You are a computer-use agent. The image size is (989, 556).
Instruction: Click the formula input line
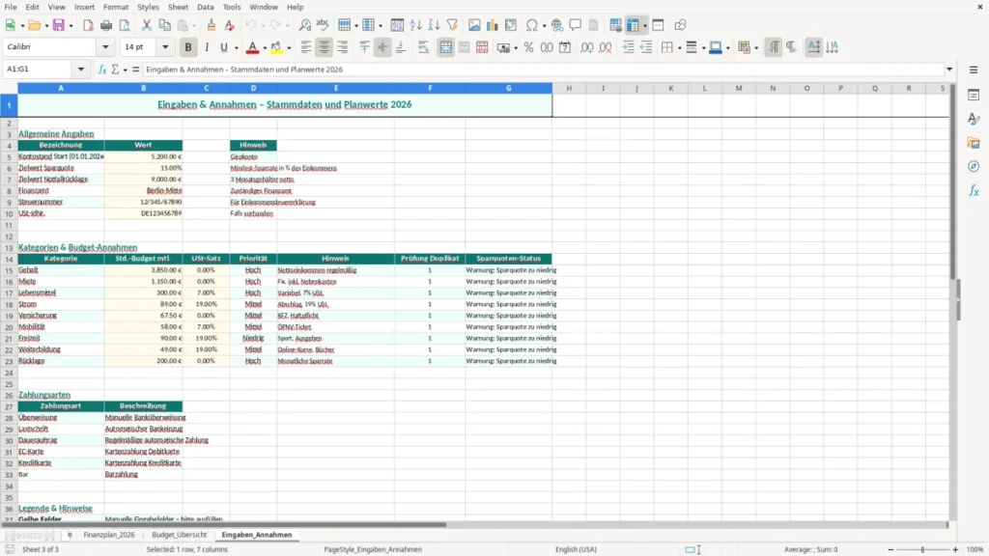(x=544, y=69)
